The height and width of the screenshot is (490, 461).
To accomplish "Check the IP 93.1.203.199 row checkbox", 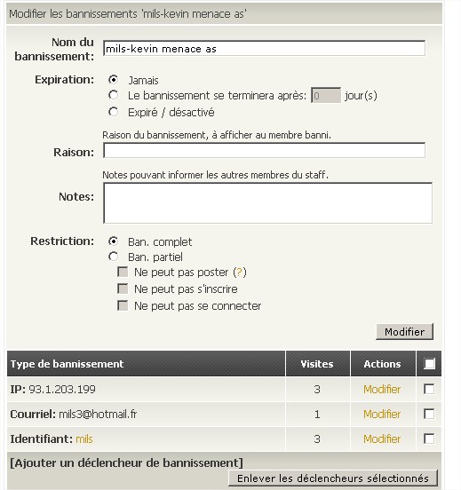I will click(x=429, y=389).
